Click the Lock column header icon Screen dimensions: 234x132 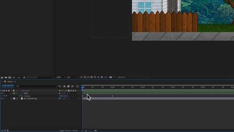pos(9,91)
